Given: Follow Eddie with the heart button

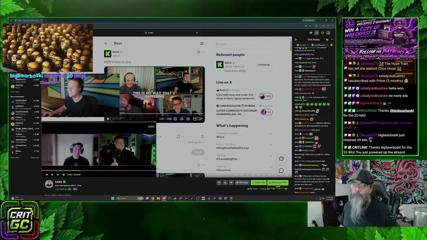Looking at the screenshot, I should (x=231, y=183).
